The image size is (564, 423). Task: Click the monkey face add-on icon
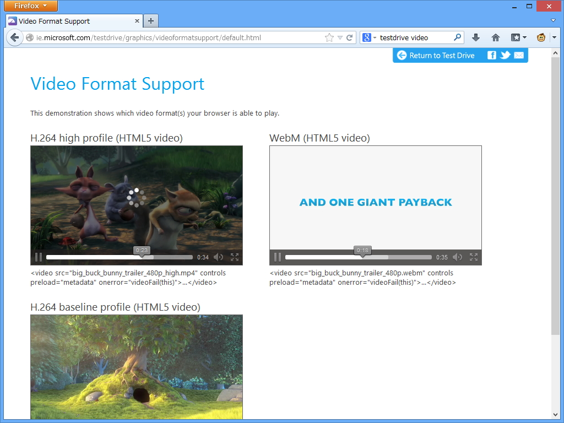coord(541,37)
